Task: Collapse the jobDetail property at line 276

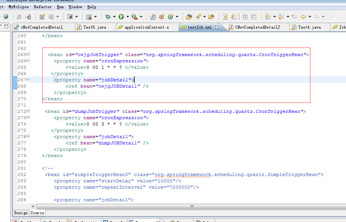Action: [x=28, y=137]
